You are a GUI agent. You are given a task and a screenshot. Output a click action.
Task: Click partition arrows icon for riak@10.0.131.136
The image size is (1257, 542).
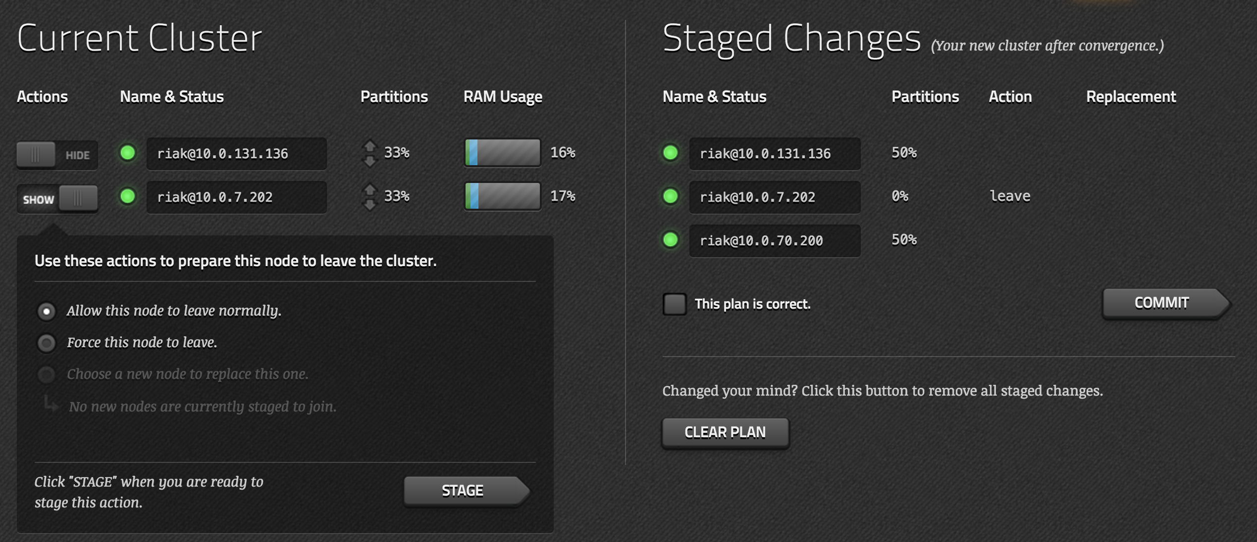(369, 153)
